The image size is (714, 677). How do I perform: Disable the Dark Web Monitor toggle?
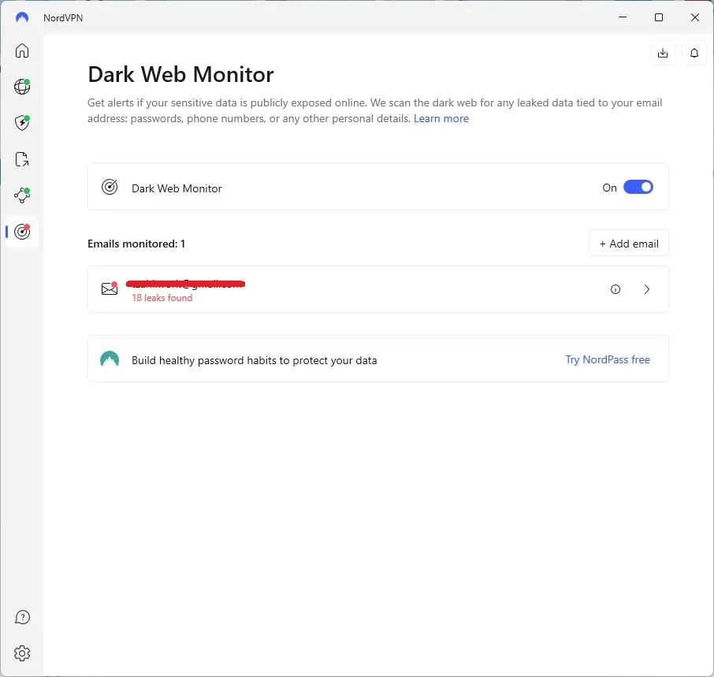pyautogui.click(x=638, y=188)
